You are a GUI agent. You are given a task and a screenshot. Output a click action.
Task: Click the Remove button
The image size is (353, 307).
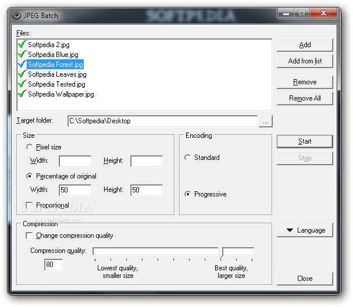(x=305, y=82)
